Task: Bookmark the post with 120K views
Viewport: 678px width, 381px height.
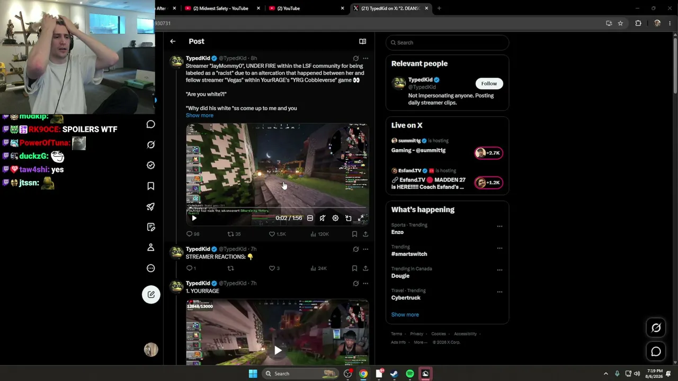Action: tap(354, 234)
